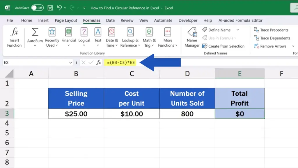Open the Customize Quick Access Toolbar dropdown
298x168 pixels.
tap(84, 8)
